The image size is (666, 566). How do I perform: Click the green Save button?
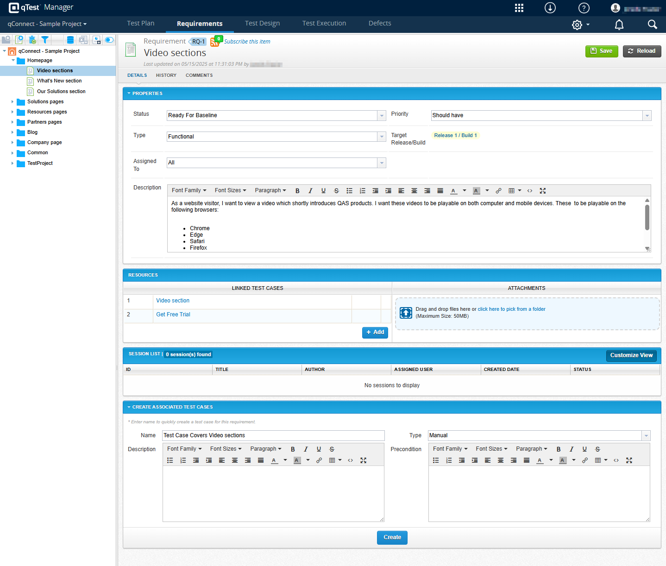(x=602, y=51)
